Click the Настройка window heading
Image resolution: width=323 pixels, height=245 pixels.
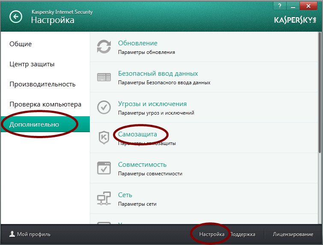pyautogui.click(x=53, y=20)
